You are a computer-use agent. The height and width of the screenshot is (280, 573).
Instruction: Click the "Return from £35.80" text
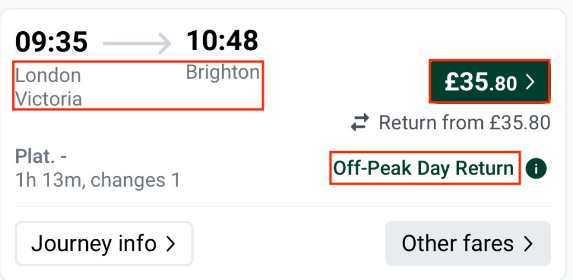(x=464, y=123)
